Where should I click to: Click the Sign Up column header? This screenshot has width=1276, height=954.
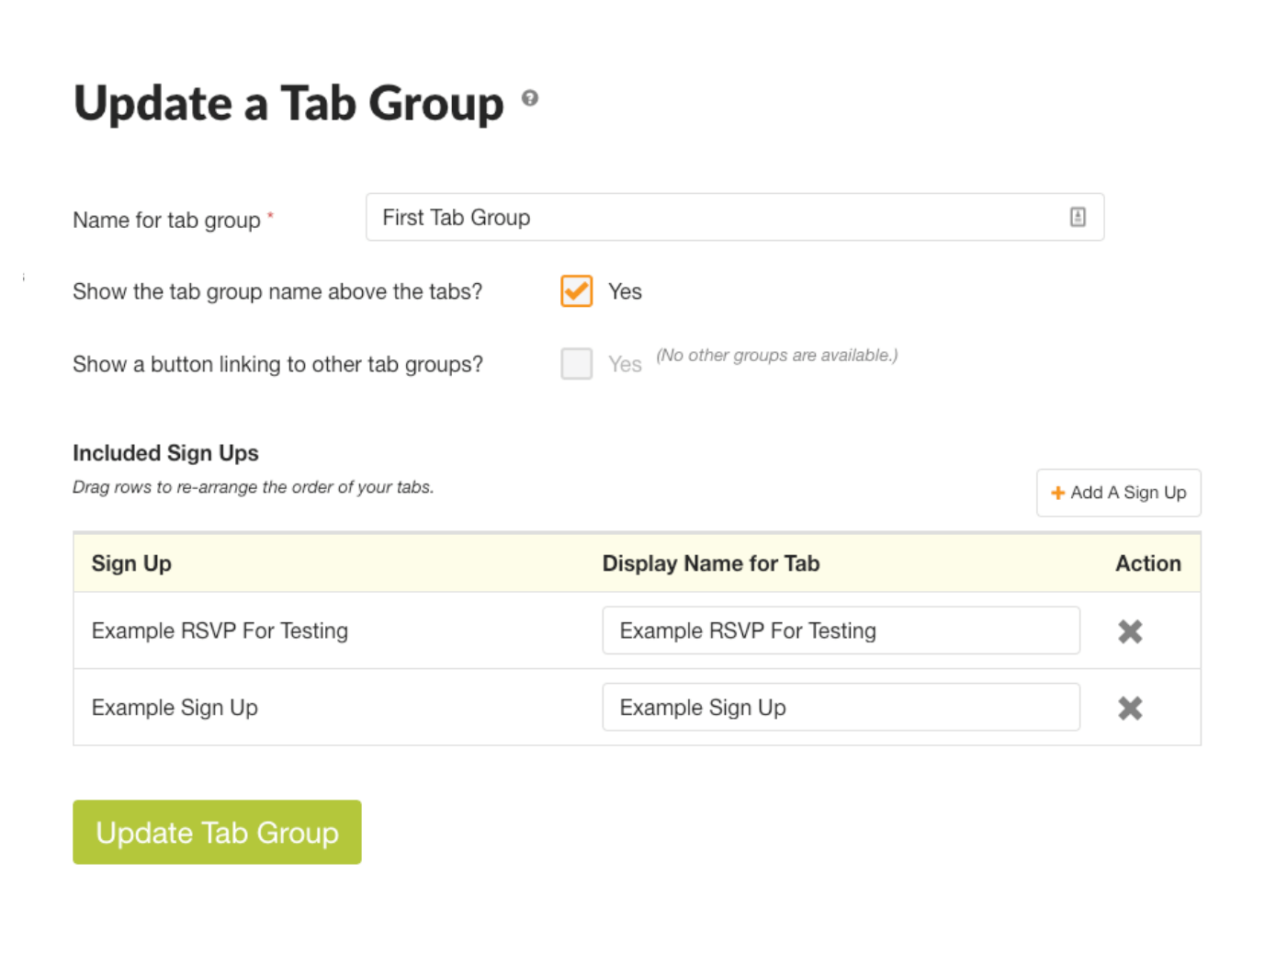[x=131, y=563]
